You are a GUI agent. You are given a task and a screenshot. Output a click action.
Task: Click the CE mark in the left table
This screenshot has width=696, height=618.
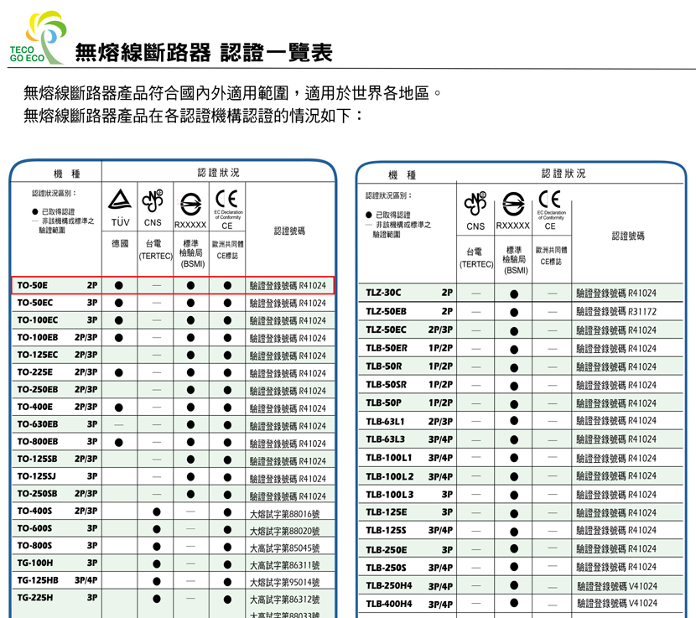(226, 199)
